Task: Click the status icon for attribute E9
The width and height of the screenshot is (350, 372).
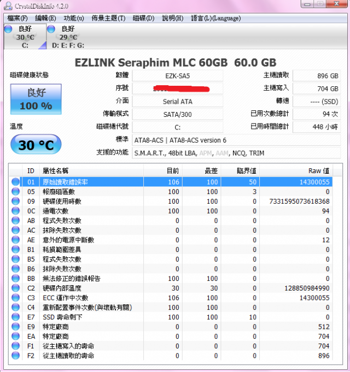Action: [15, 327]
